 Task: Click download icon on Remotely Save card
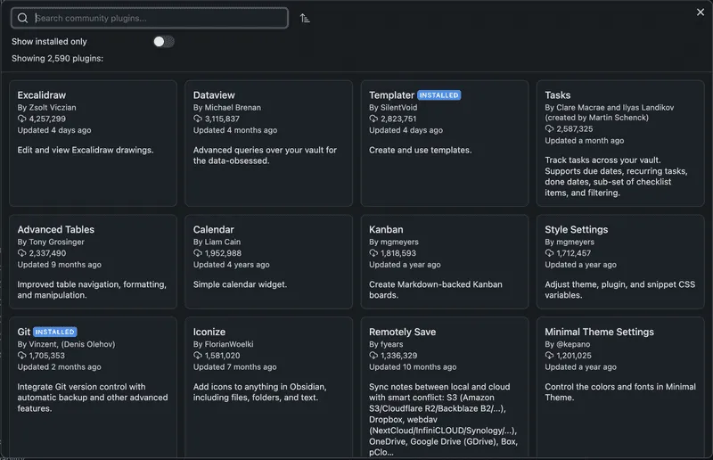[373, 356]
